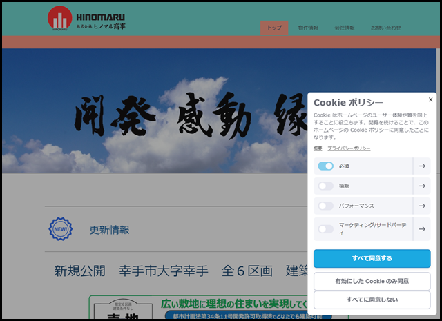Image resolution: width=442 pixels, height=321 pixels.
Task: Close the Cookie policy dialog
Action: click(x=430, y=99)
